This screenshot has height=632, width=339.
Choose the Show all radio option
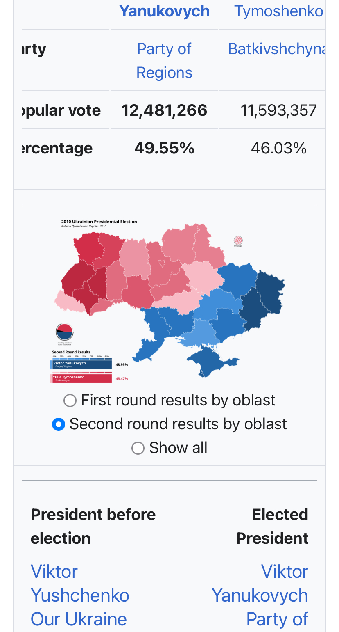coord(138,448)
